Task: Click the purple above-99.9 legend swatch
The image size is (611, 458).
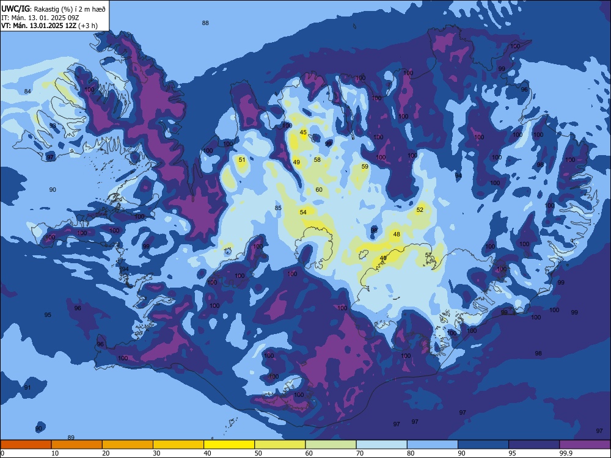Action: 585,445
